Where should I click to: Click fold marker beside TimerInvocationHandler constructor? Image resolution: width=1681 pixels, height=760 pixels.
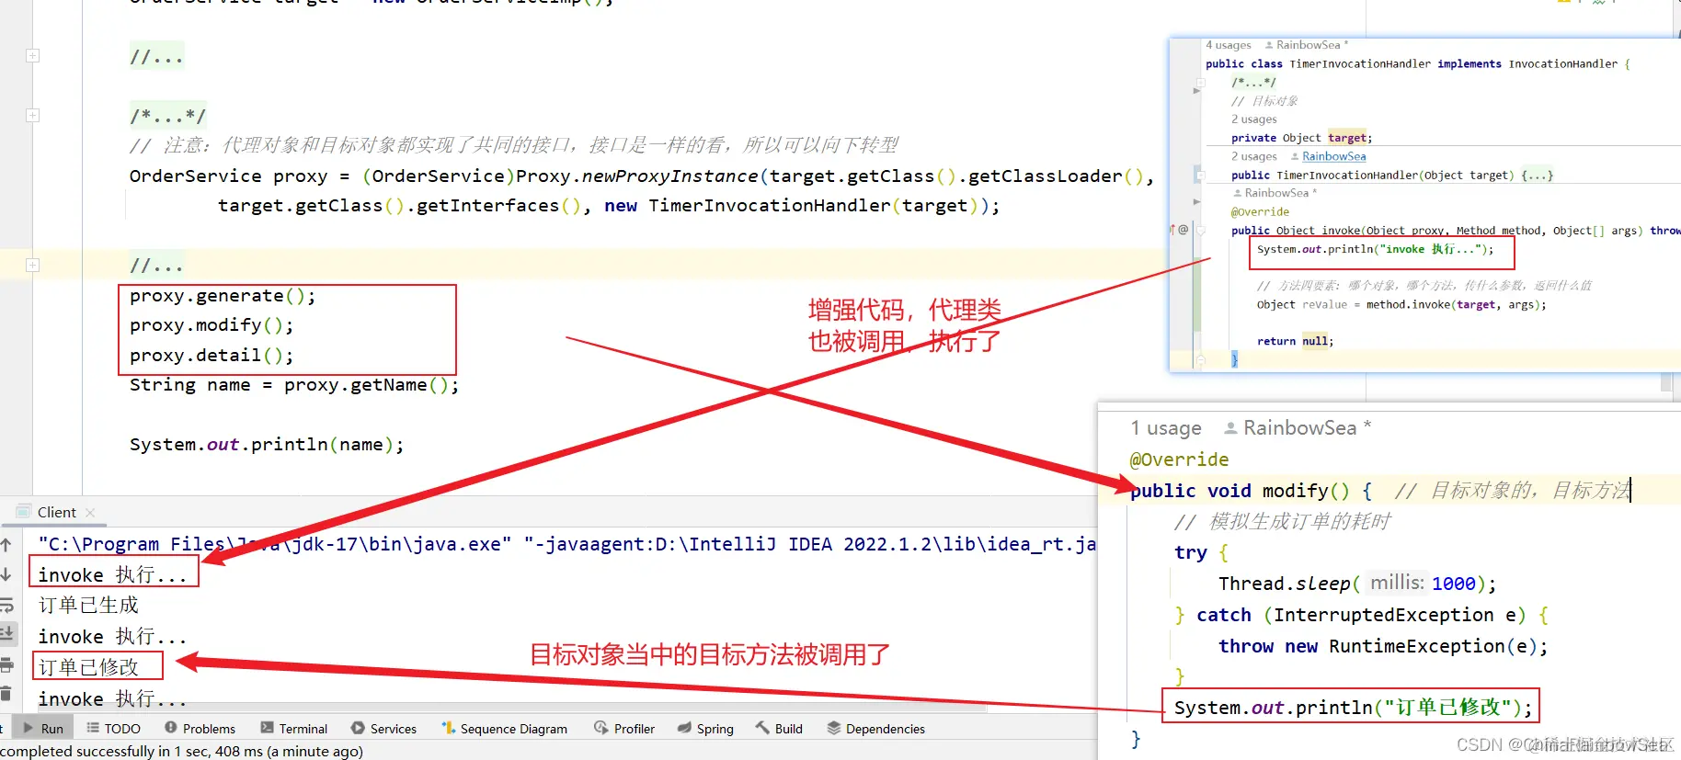click(1199, 174)
